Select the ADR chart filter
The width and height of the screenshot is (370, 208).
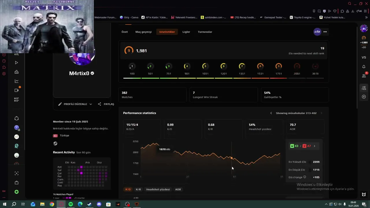(178, 189)
